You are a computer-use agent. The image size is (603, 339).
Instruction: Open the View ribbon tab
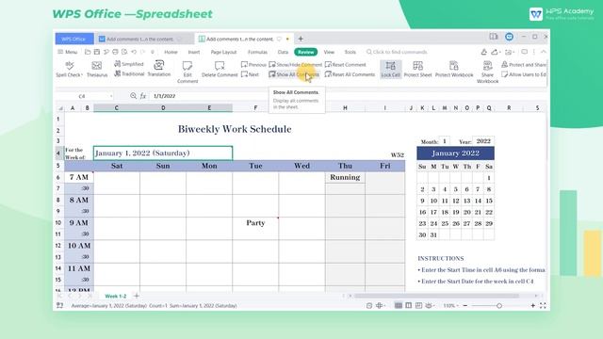pos(329,52)
